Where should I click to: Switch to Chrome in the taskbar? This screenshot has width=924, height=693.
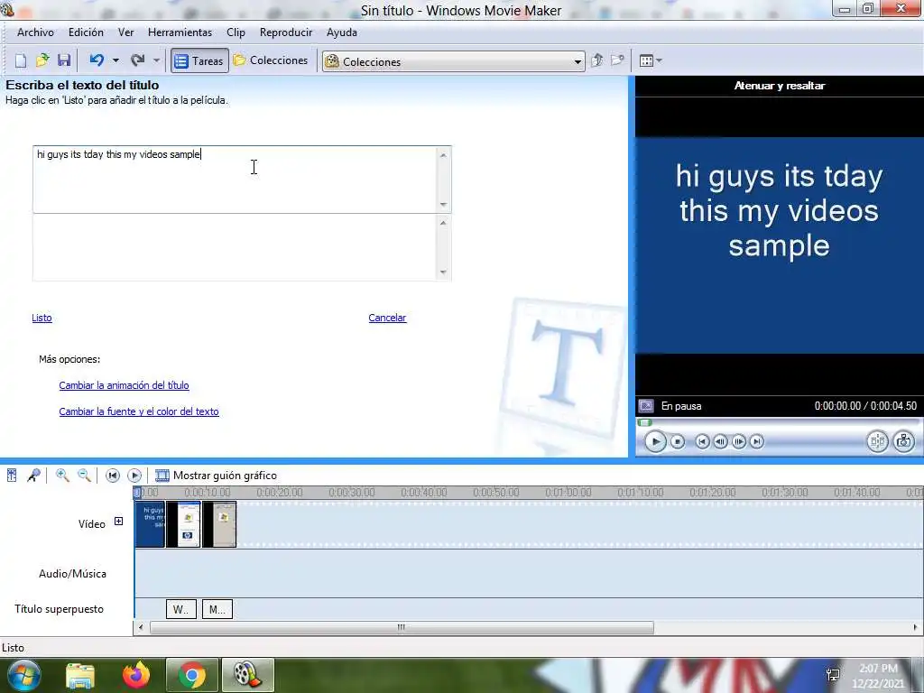[x=192, y=675]
